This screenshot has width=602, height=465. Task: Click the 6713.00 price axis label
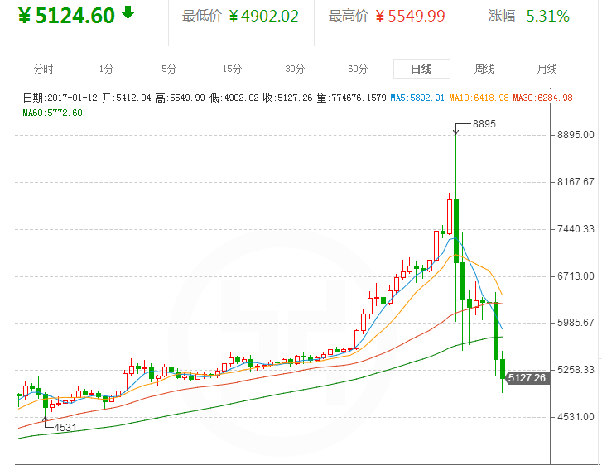click(576, 276)
